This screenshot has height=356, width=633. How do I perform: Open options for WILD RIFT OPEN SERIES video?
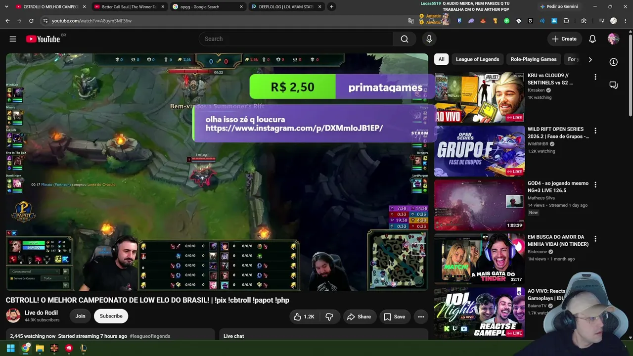[x=595, y=131]
